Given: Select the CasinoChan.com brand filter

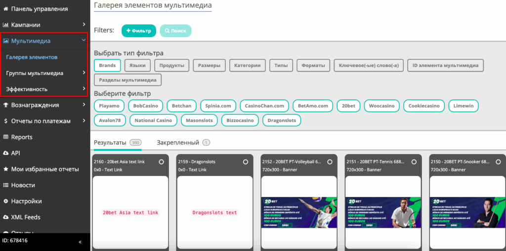Looking at the screenshot, I should pos(264,106).
